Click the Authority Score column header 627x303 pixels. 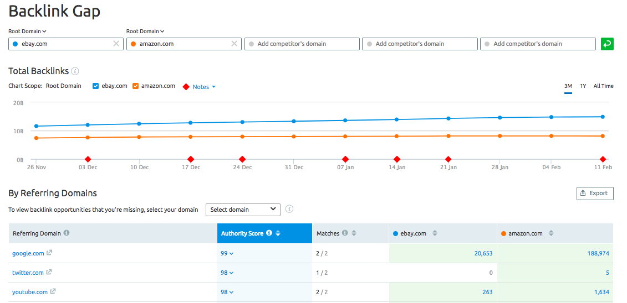pyautogui.click(x=265, y=233)
